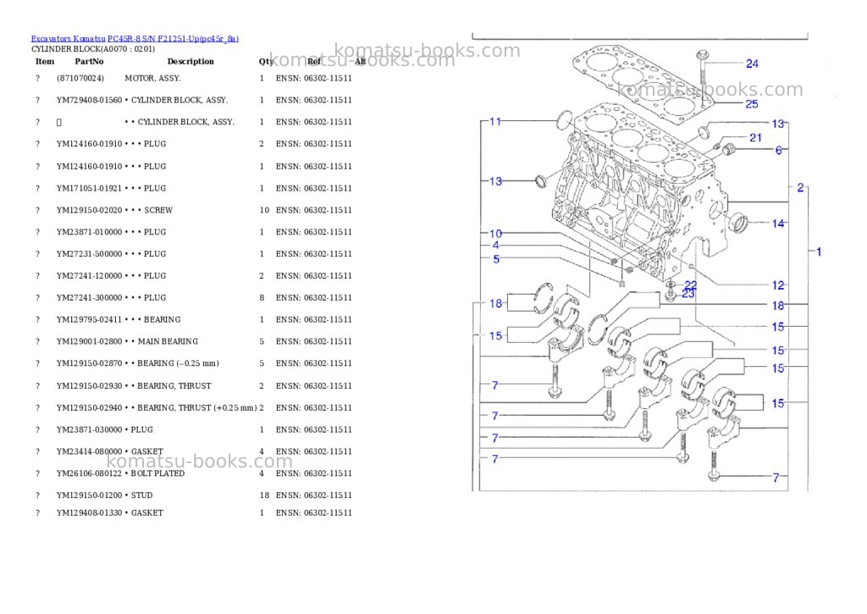Click quantity 10 in the SCREW row
The width and height of the screenshot is (867, 614).
[x=264, y=210]
